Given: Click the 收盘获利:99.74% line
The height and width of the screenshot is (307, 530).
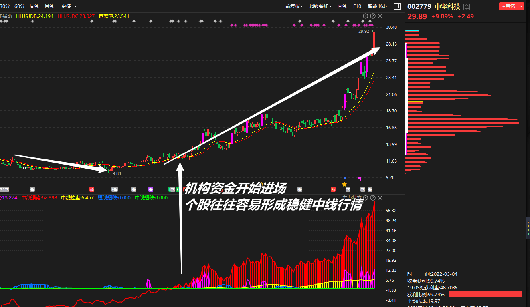Looking at the screenshot, I should [x=426, y=281].
